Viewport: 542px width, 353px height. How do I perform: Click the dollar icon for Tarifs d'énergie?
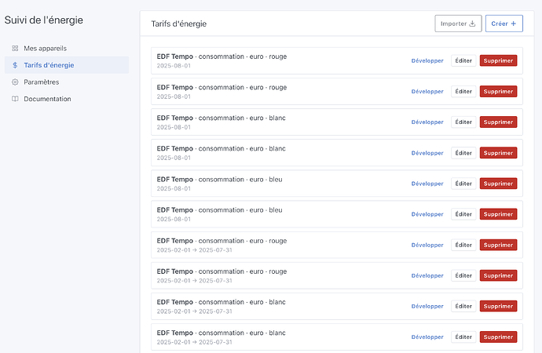(15, 65)
